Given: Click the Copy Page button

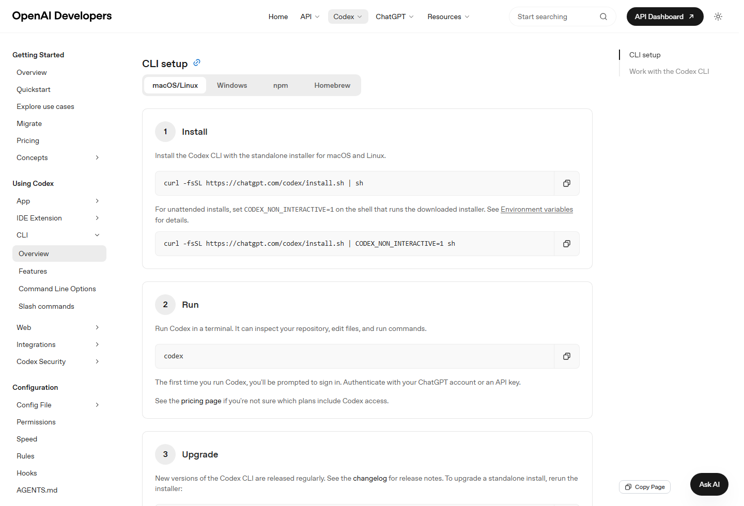Looking at the screenshot, I should (x=645, y=487).
